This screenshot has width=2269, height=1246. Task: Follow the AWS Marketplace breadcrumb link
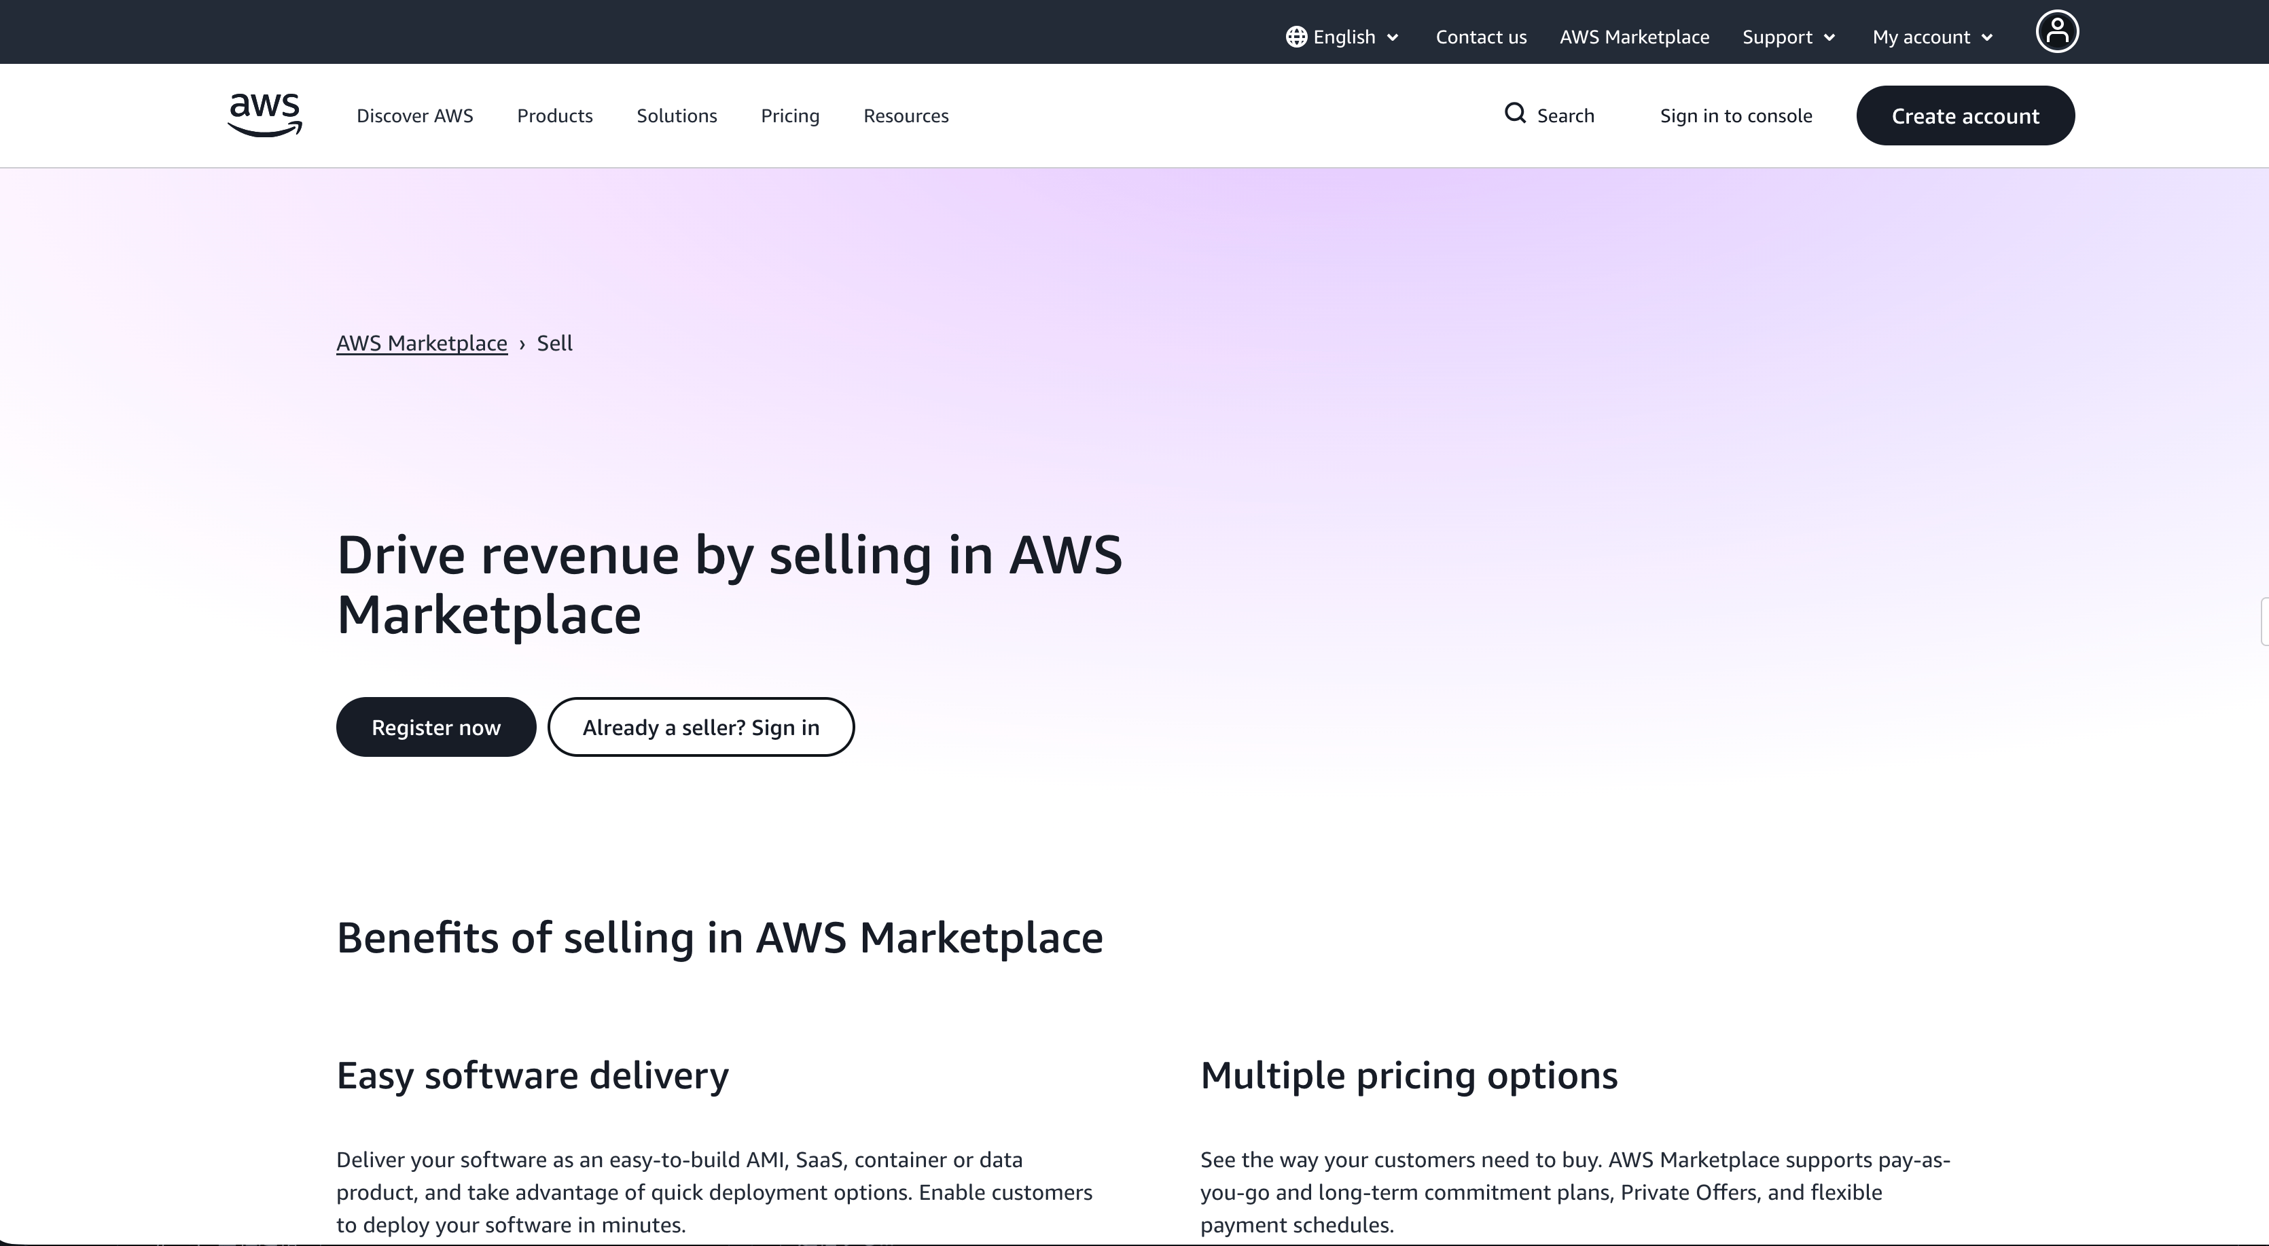pos(422,343)
